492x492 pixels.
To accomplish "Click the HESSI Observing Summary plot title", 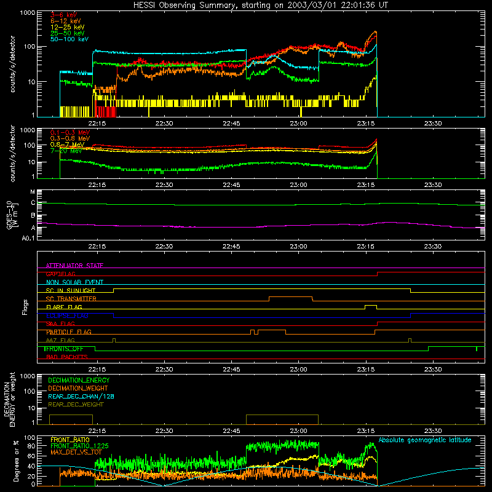I will 260,6.
